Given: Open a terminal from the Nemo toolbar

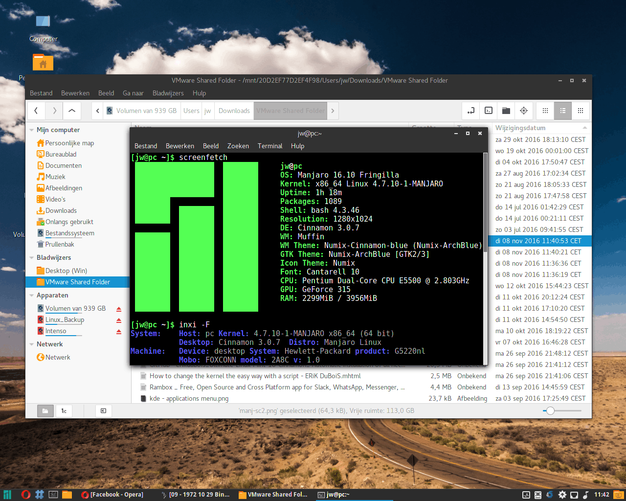Looking at the screenshot, I should pyautogui.click(x=489, y=111).
